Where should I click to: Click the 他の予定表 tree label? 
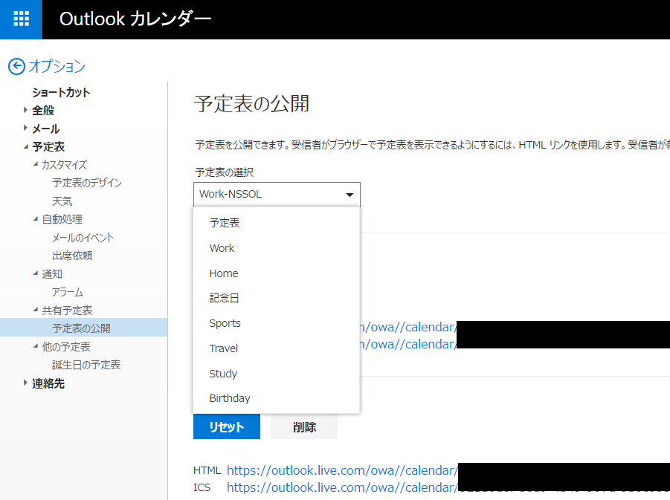tap(66, 347)
